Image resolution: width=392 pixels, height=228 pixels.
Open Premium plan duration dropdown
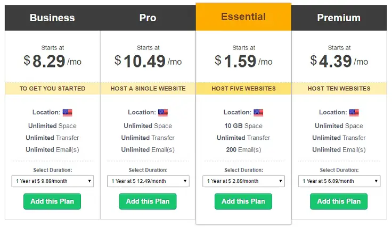[339, 181]
